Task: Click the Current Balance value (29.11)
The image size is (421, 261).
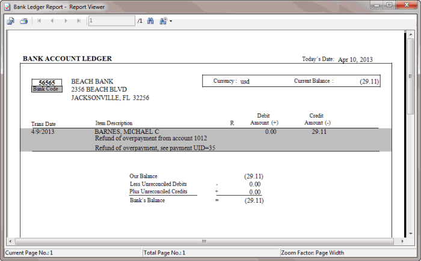Action: point(369,81)
